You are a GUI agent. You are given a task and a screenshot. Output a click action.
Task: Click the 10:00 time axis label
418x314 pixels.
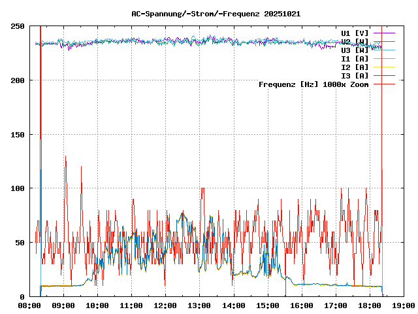tap(97, 305)
